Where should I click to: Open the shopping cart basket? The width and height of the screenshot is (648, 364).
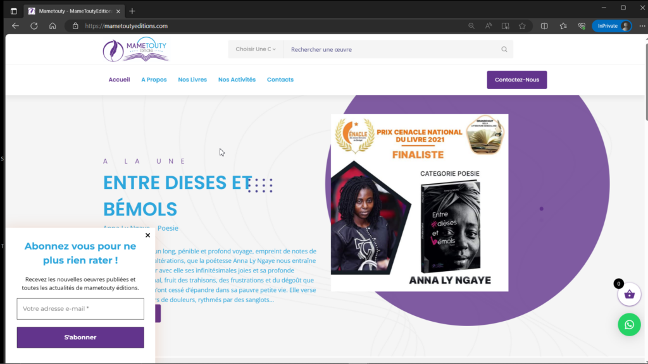(x=629, y=294)
